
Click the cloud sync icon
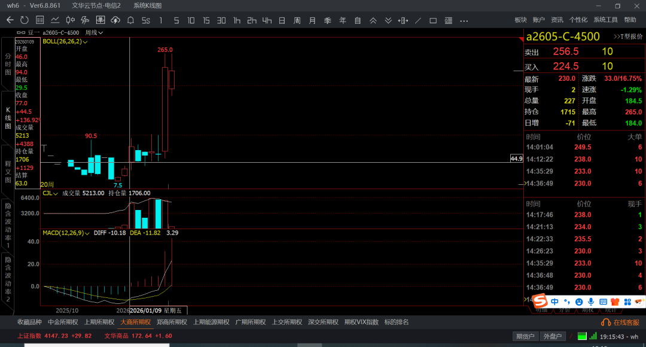(x=115, y=20)
